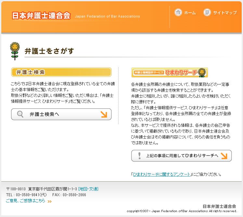The width and height of the screenshot is (243, 217).
Task: Open the 弁護士検索へ button
Action: [x=61, y=114]
